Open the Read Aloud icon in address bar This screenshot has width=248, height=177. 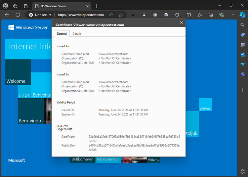coord(111,15)
